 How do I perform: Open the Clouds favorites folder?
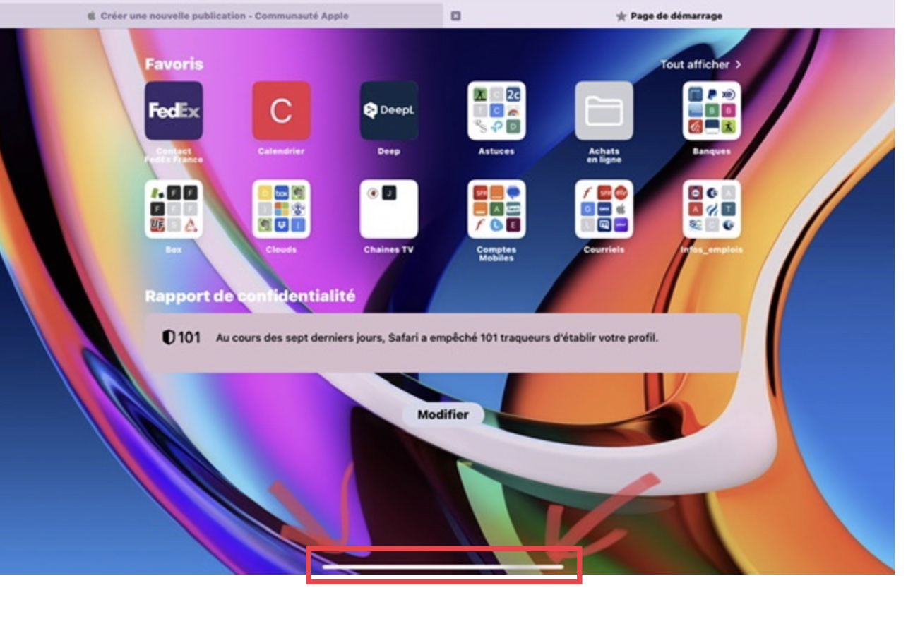pos(281,209)
